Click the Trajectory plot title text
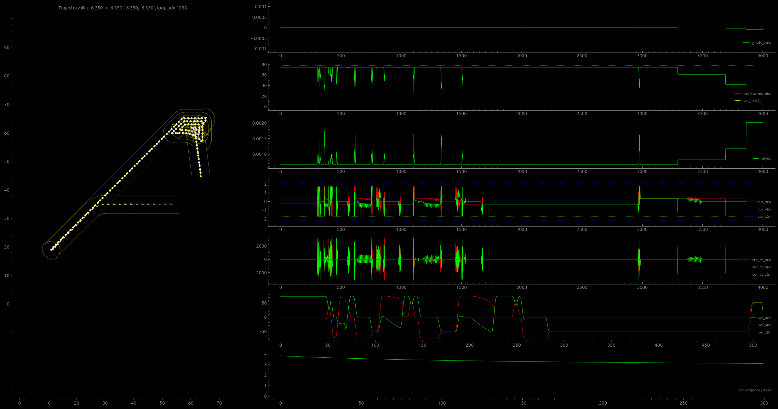 coord(123,8)
